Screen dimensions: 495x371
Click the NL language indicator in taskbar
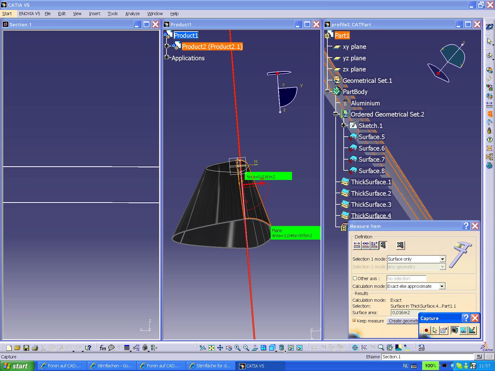tap(405, 366)
